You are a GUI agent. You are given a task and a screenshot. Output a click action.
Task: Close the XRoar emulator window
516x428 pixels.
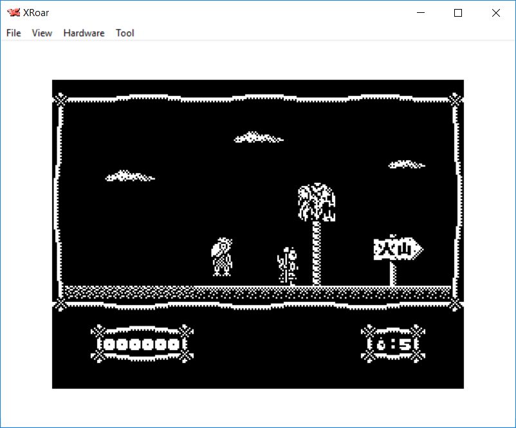coord(495,13)
